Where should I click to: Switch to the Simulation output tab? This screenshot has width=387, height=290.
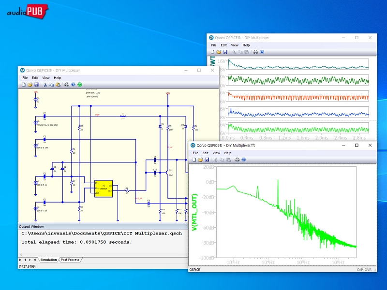pyautogui.click(x=48, y=260)
